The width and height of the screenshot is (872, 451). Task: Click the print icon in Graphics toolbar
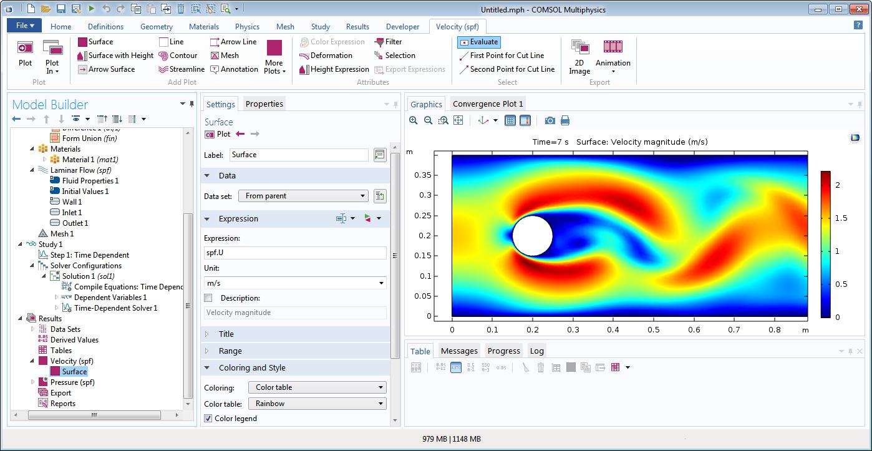pos(565,120)
